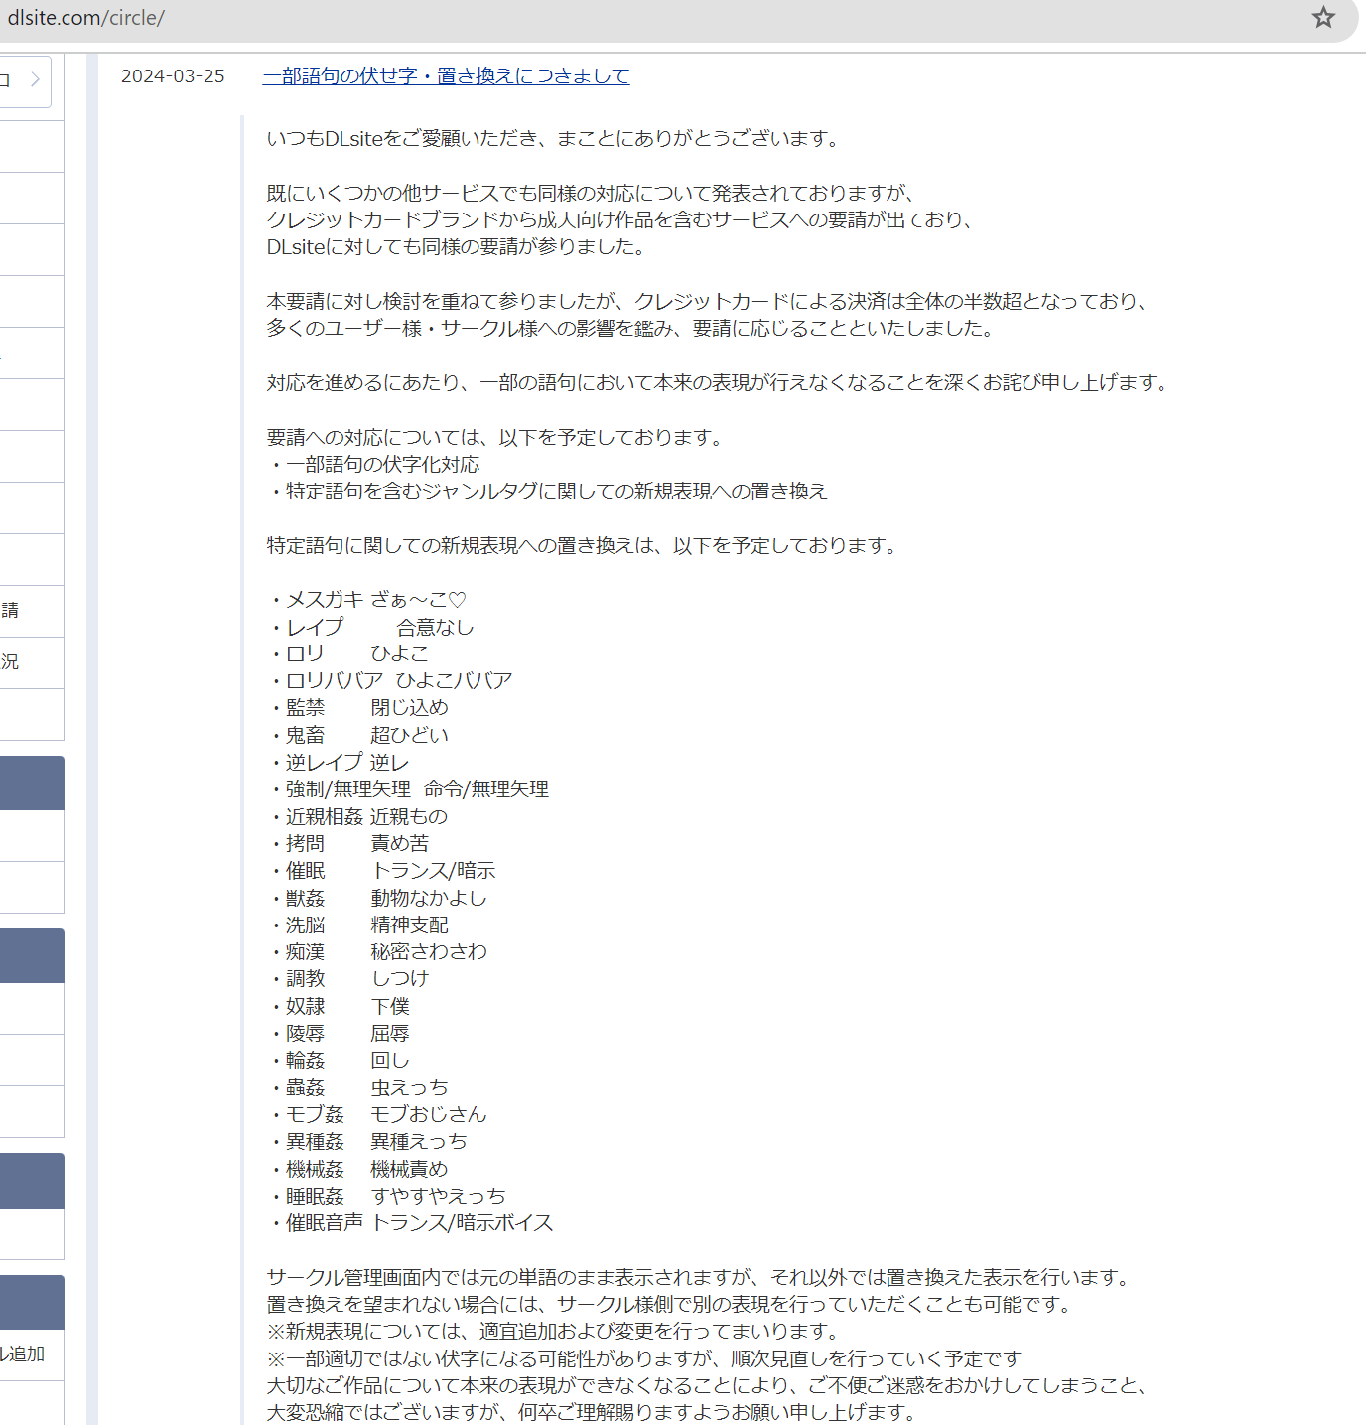This screenshot has height=1425, width=1366.
Task: Select the sidebar item directly below ル追加
Action: coord(30,1402)
